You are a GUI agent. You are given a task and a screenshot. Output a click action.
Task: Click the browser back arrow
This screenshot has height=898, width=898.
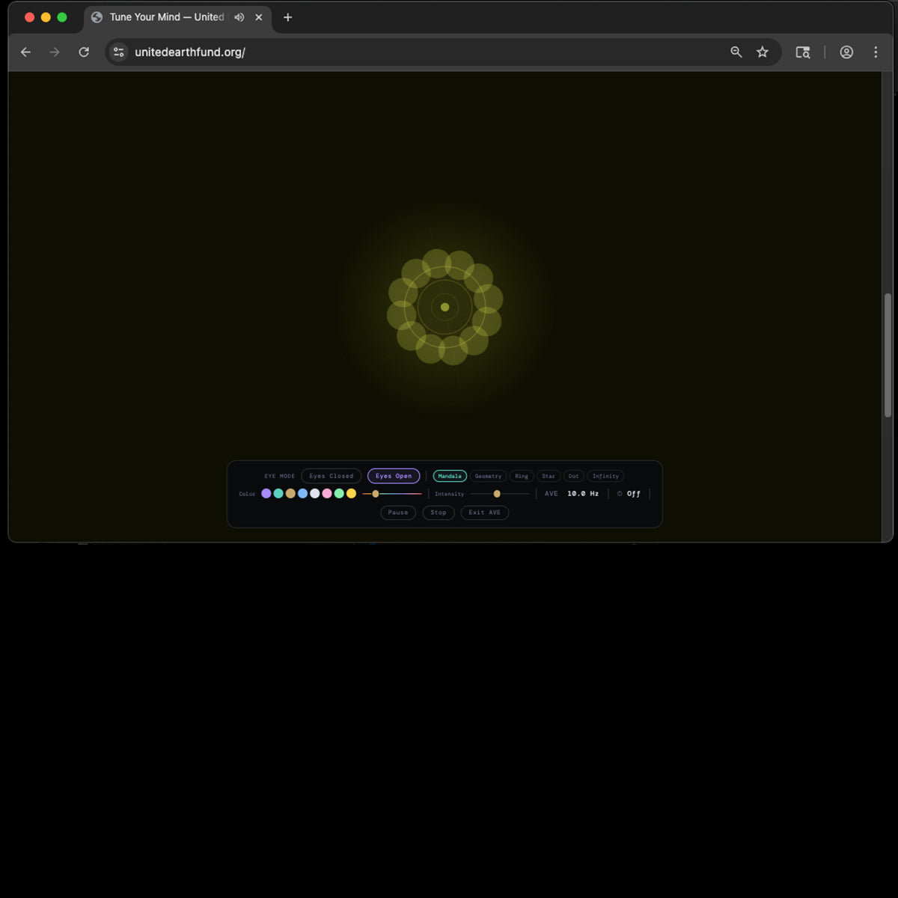tap(25, 52)
